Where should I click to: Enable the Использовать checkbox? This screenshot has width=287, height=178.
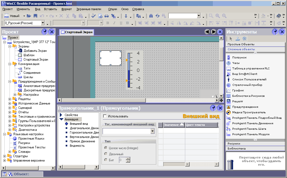105,116
